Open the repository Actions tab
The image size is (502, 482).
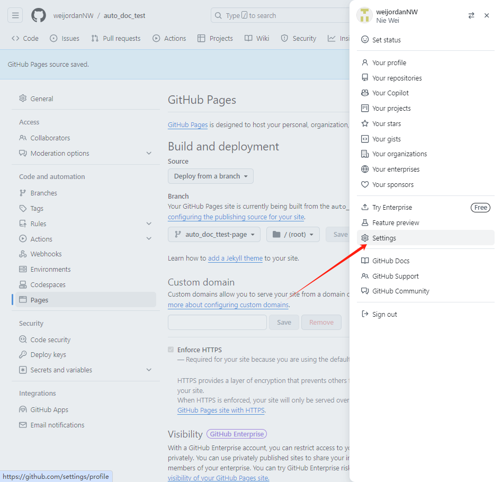169,39
